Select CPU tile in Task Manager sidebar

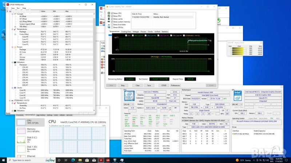click(29, 121)
